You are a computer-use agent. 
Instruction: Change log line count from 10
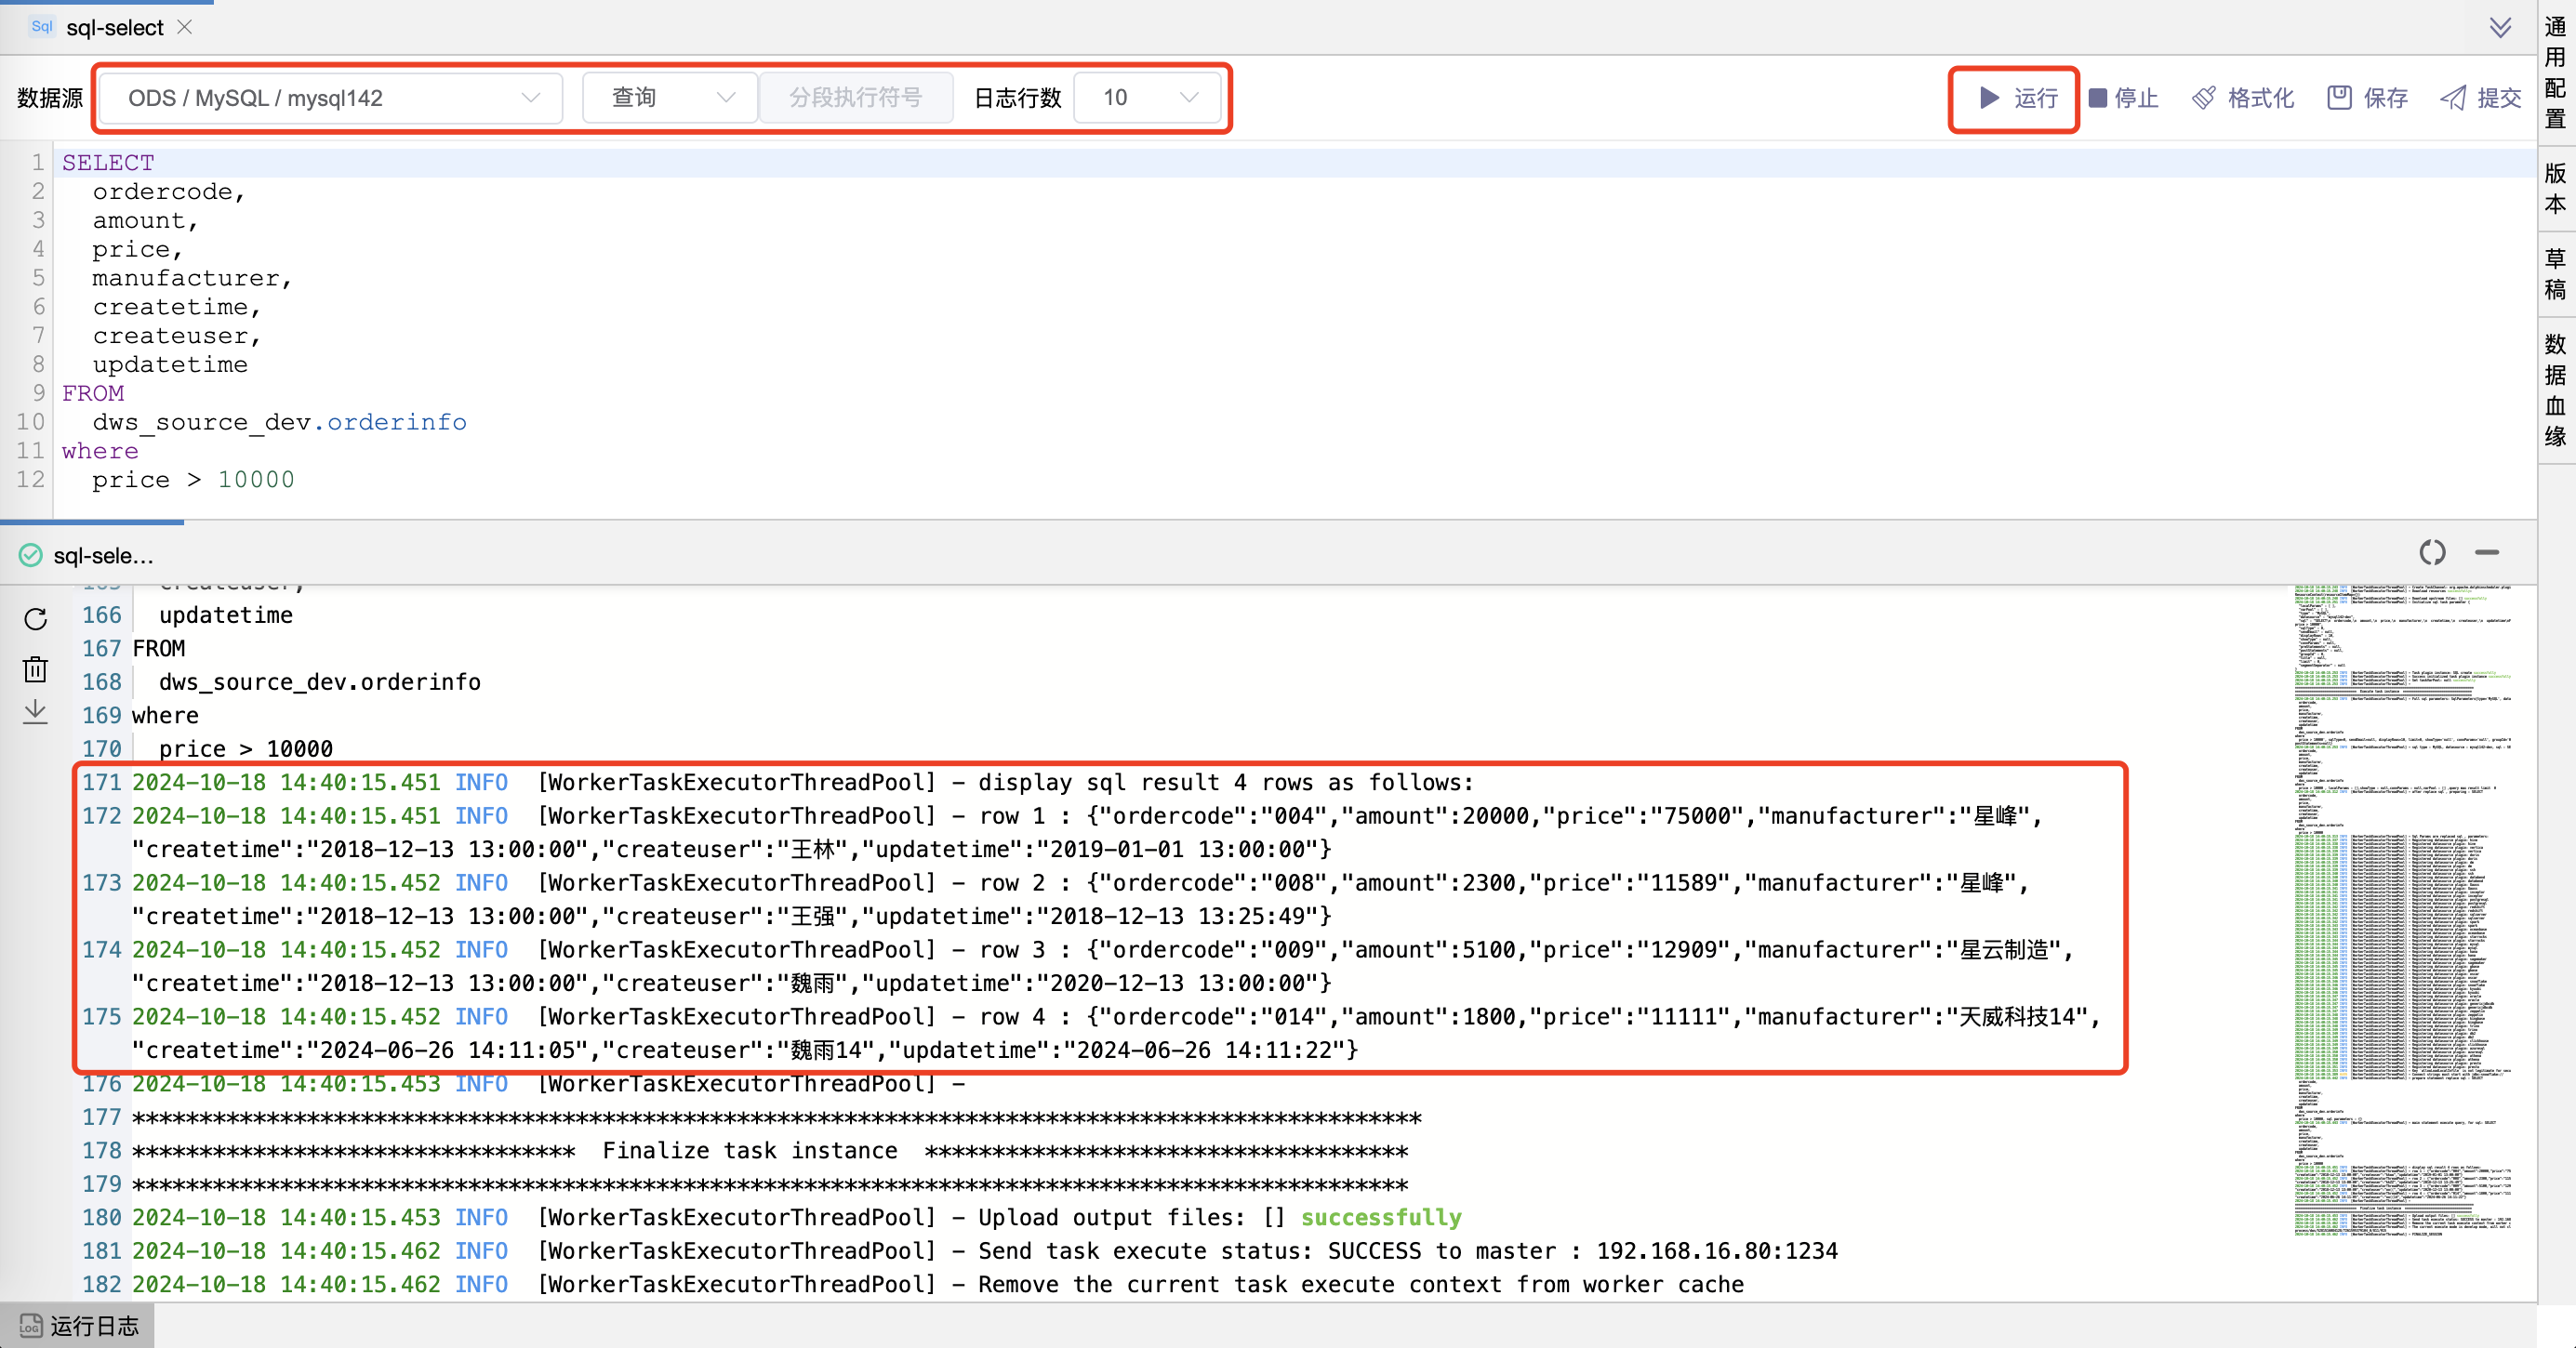click(1146, 98)
